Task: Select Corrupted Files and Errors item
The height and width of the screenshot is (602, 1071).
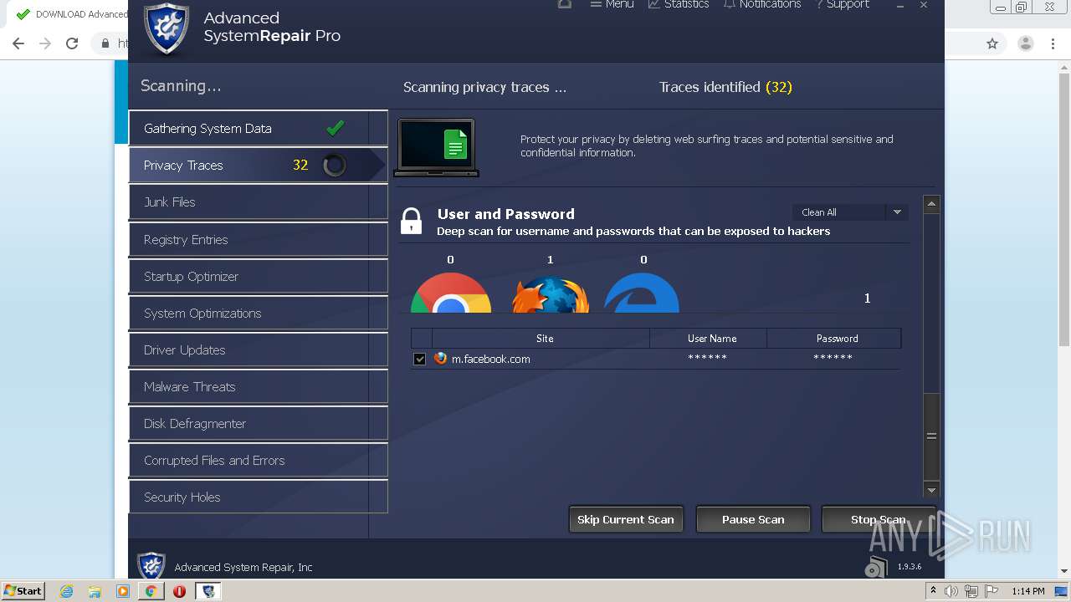Action: [x=258, y=461]
